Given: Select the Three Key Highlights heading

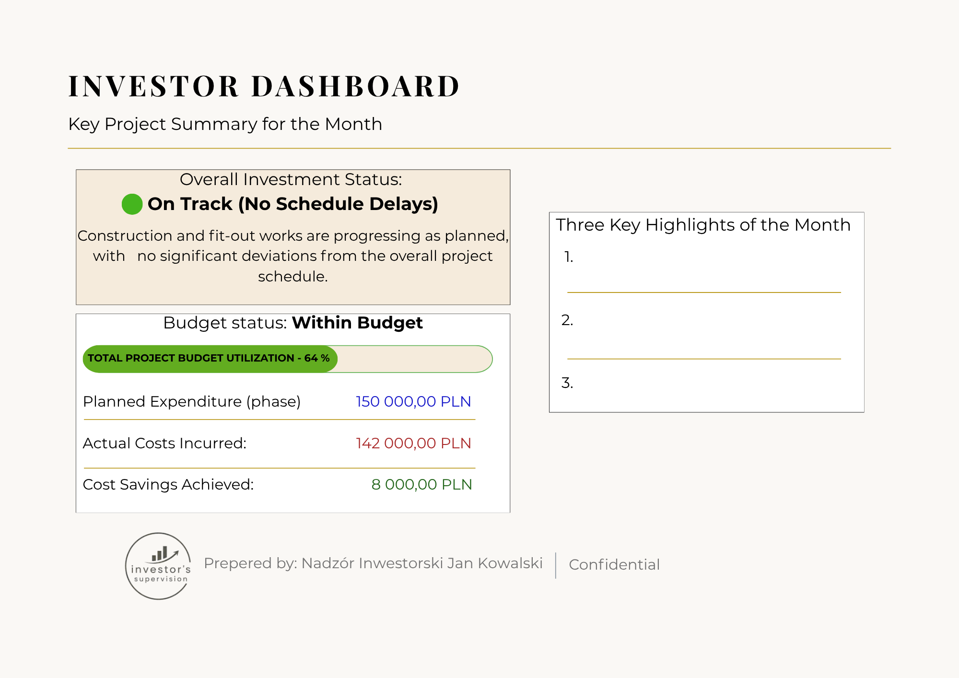Looking at the screenshot, I should [703, 225].
